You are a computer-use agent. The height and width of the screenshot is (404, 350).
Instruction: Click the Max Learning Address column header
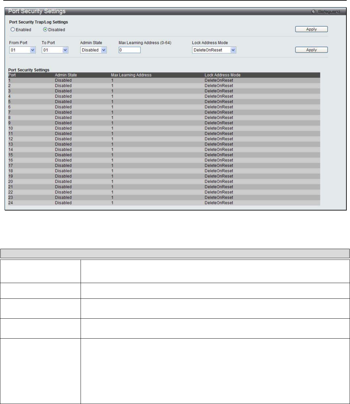pyautogui.click(x=131, y=75)
